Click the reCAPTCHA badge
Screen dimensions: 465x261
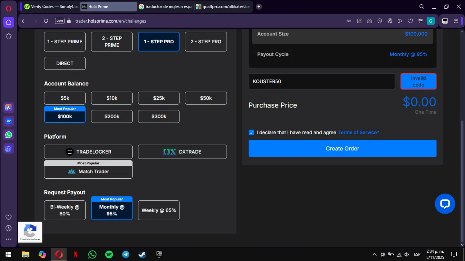click(x=30, y=232)
